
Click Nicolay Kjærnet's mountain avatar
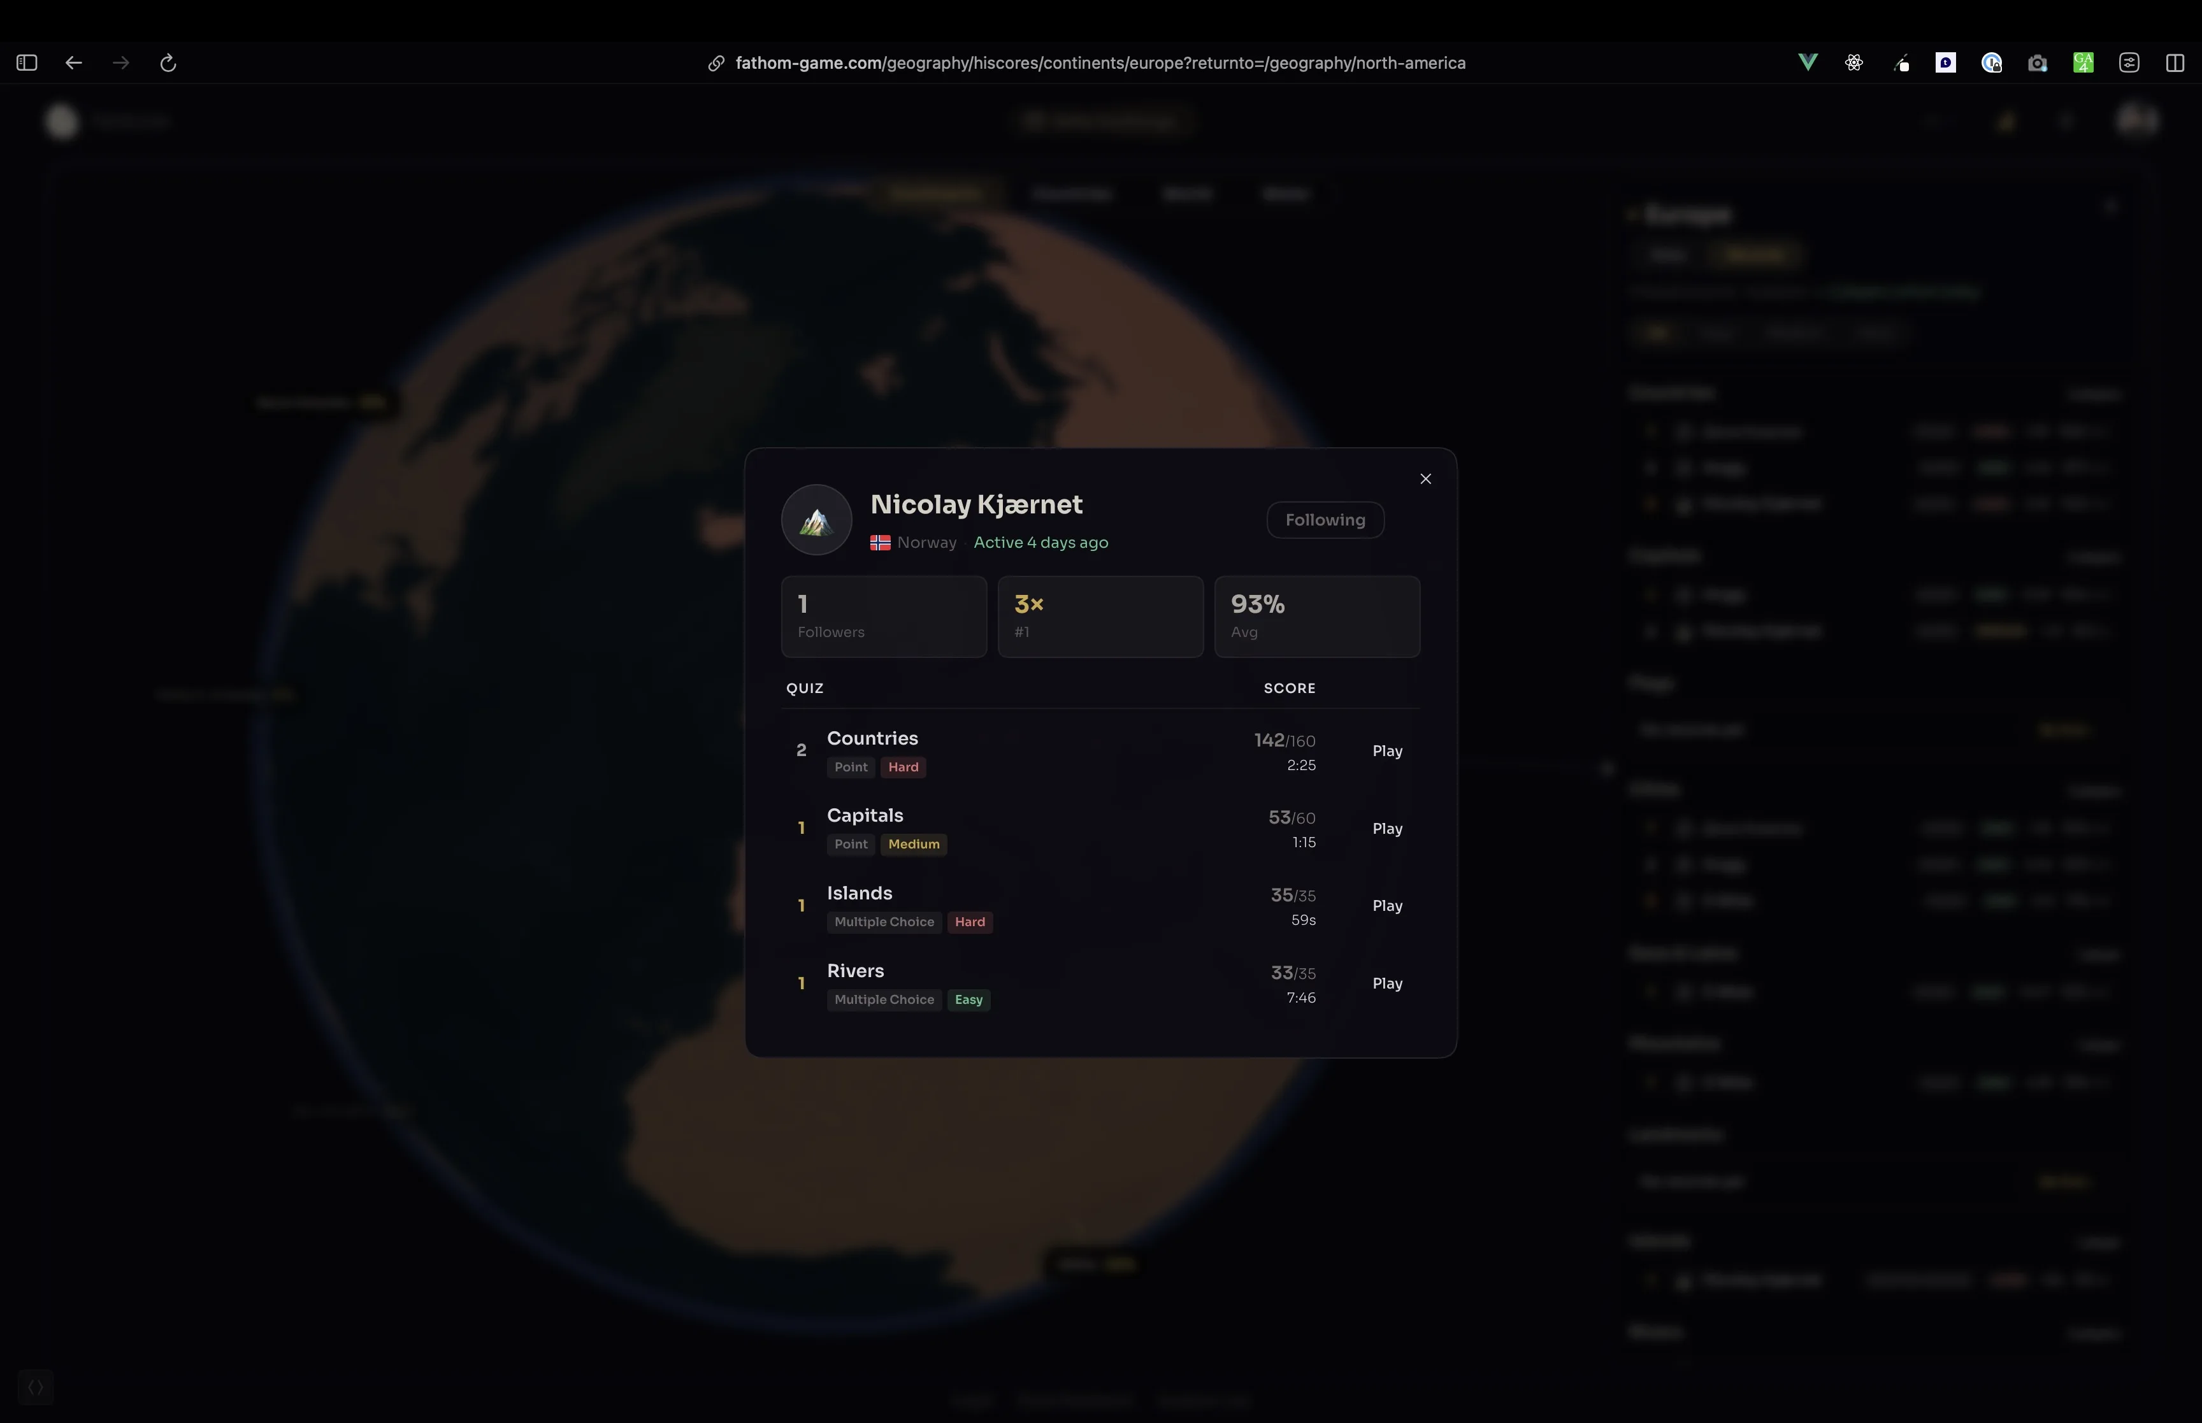816,520
